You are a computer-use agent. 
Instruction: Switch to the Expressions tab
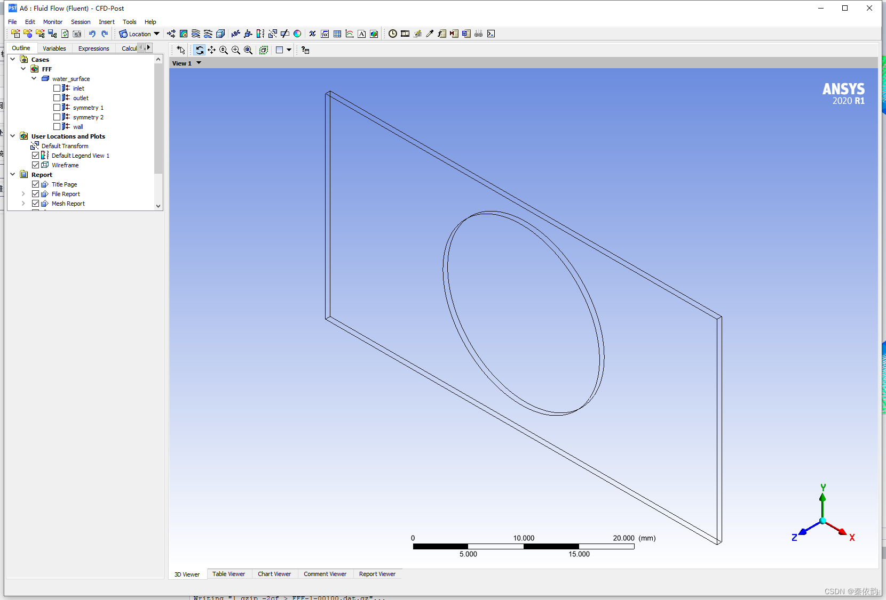(93, 48)
